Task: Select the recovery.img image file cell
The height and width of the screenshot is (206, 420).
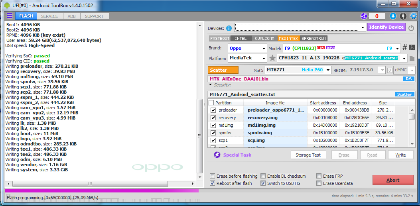Action: tap(275, 118)
